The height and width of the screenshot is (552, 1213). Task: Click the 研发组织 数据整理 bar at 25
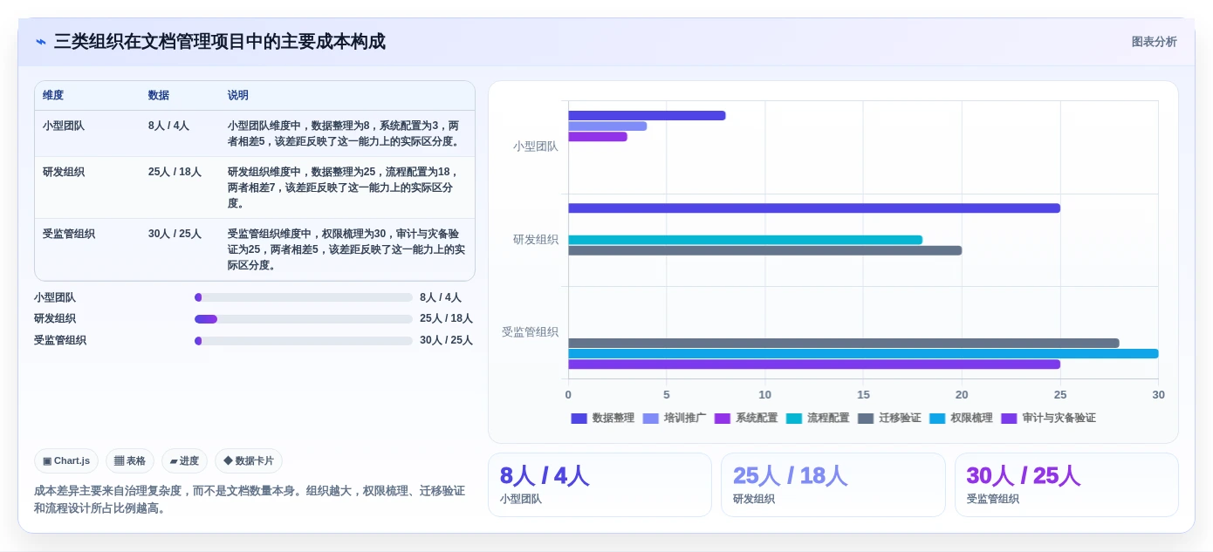pos(814,208)
